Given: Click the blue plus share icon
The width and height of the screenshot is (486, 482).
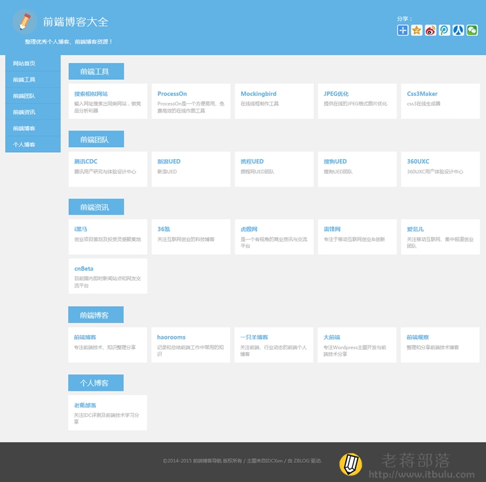Looking at the screenshot, I should [x=403, y=30].
